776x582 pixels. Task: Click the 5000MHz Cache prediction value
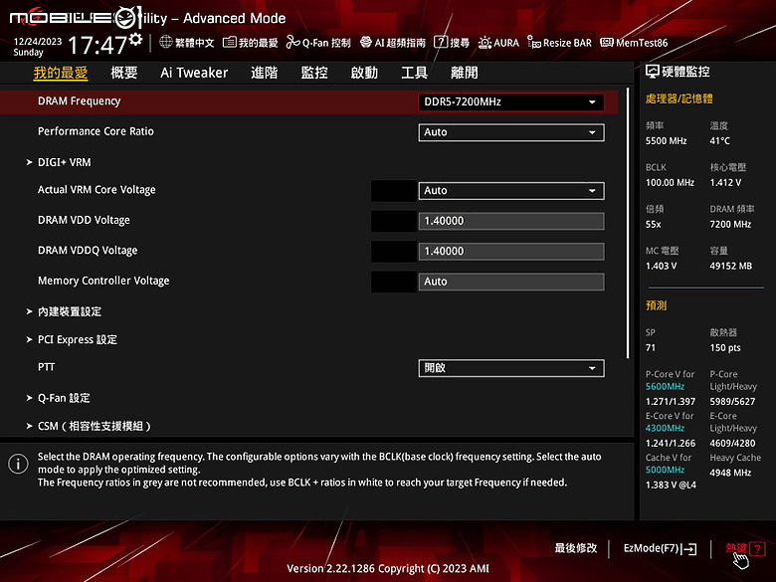click(665, 470)
